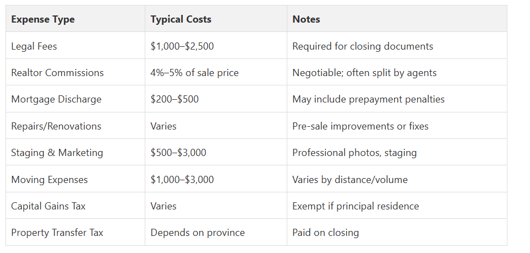The image size is (530, 253).
Task: Click the $200–$500 cost cell
Action: click(x=174, y=99)
